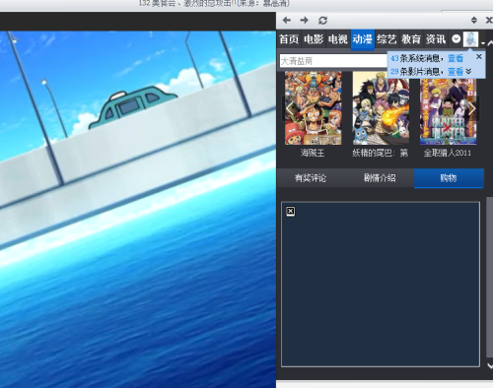Open dropdown arrow beside user avatar
The height and width of the screenshot is (388, 493).
482,43
